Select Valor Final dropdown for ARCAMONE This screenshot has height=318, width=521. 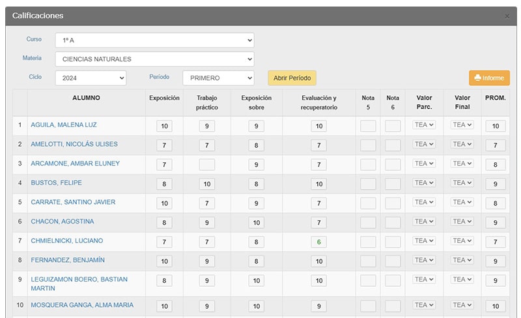462,164
